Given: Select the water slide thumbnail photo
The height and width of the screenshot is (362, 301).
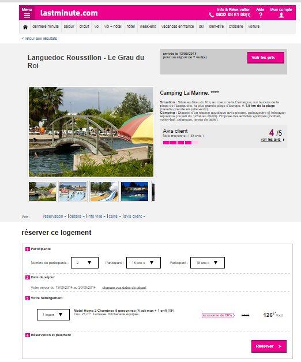Looking at the screenshot, I should (104, 191).
